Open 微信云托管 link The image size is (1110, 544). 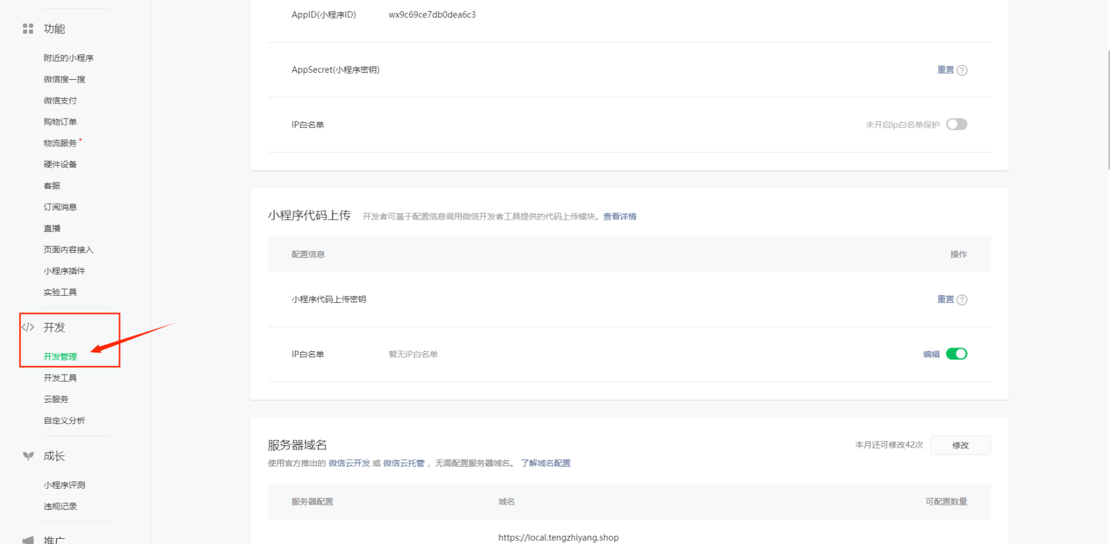click(x=404, y=463)
